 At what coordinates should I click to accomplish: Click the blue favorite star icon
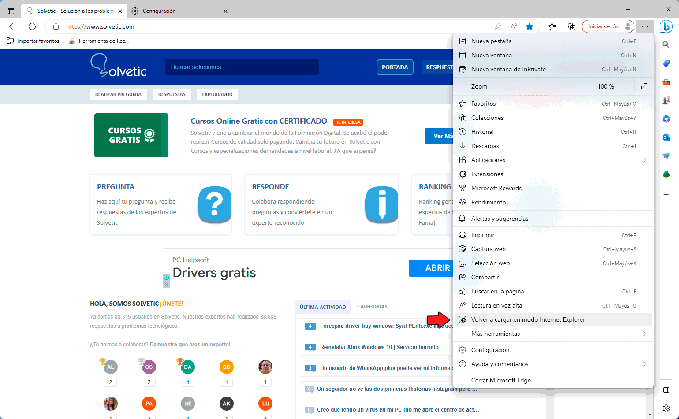(530, 26)
